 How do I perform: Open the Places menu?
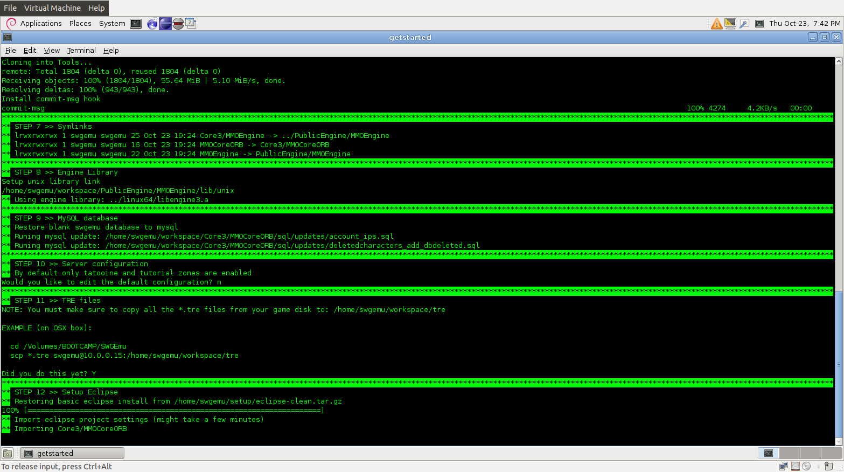80,24
